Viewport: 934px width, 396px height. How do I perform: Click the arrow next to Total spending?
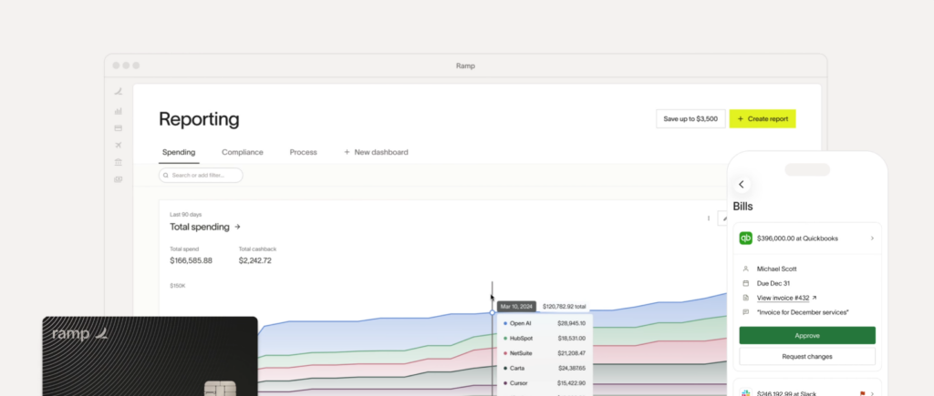[x=238, y=227]
